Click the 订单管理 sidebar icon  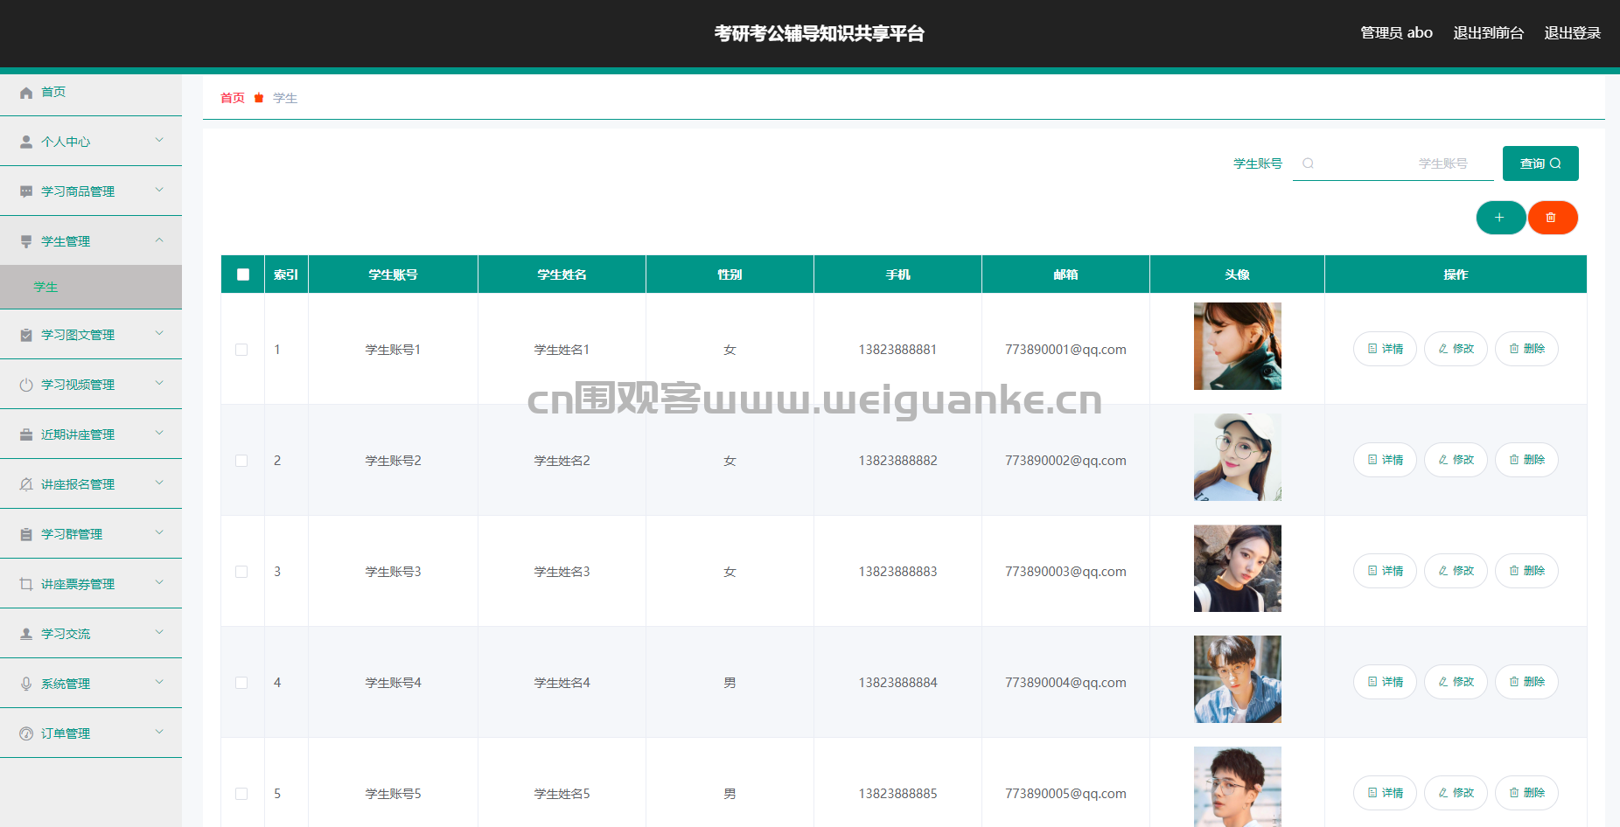(x=26, y=733)
